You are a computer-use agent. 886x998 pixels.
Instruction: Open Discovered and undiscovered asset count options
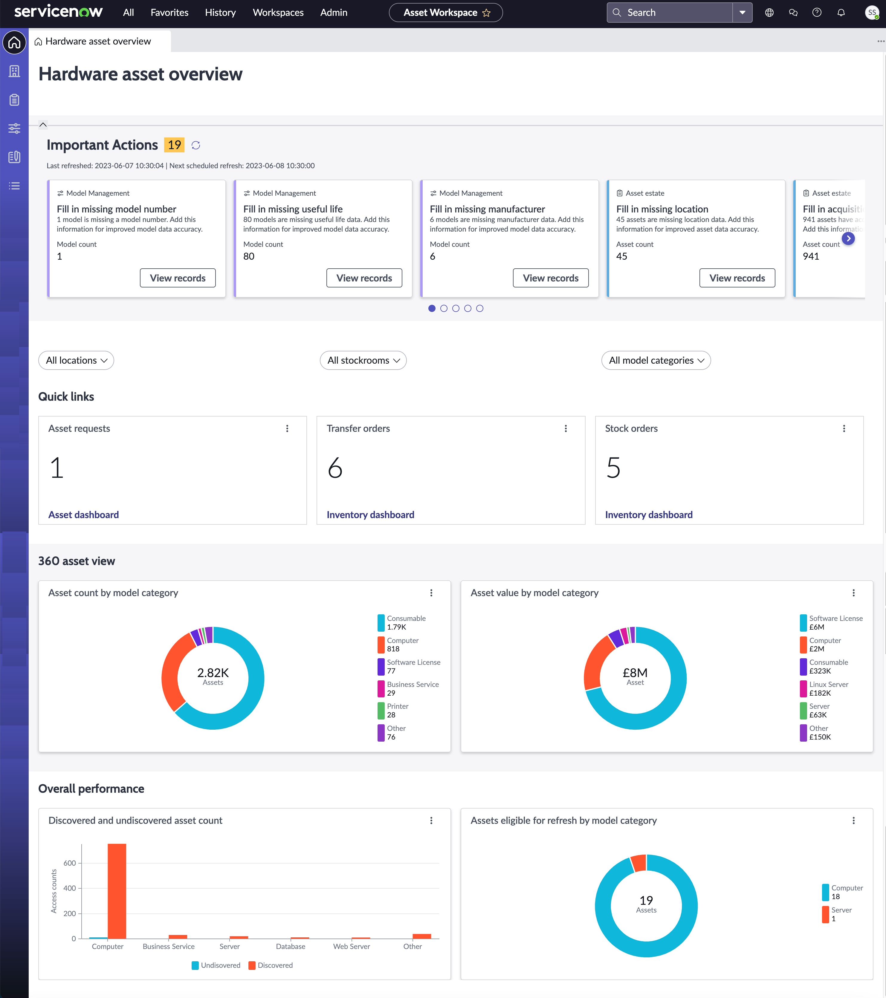(x=431, y=820)
